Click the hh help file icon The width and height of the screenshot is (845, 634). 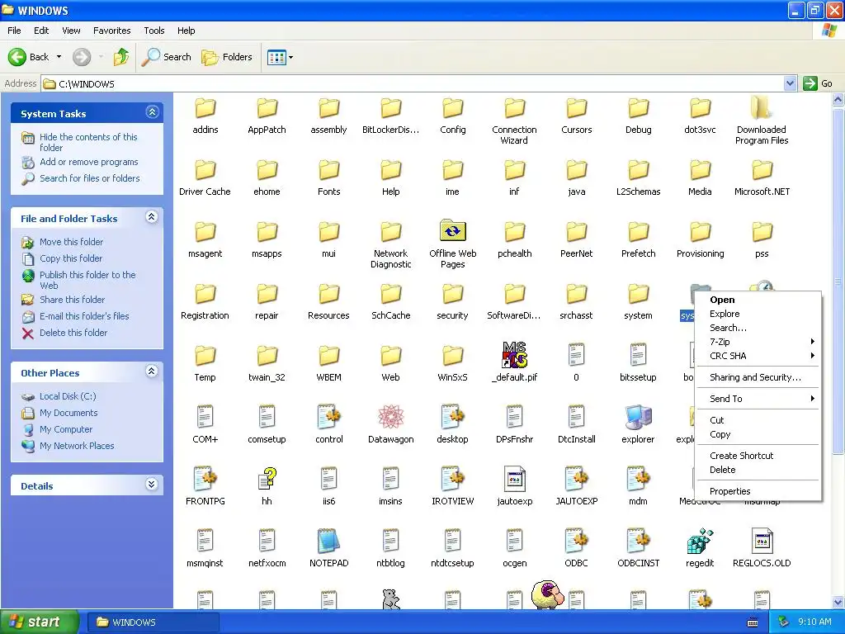267,480
